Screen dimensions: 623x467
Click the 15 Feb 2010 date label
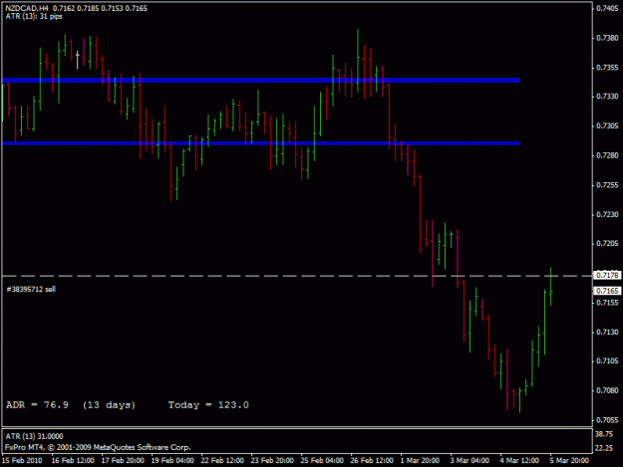tap(22, 460)
